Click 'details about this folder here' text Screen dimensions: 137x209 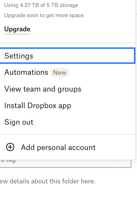click(x=52, y=181)
